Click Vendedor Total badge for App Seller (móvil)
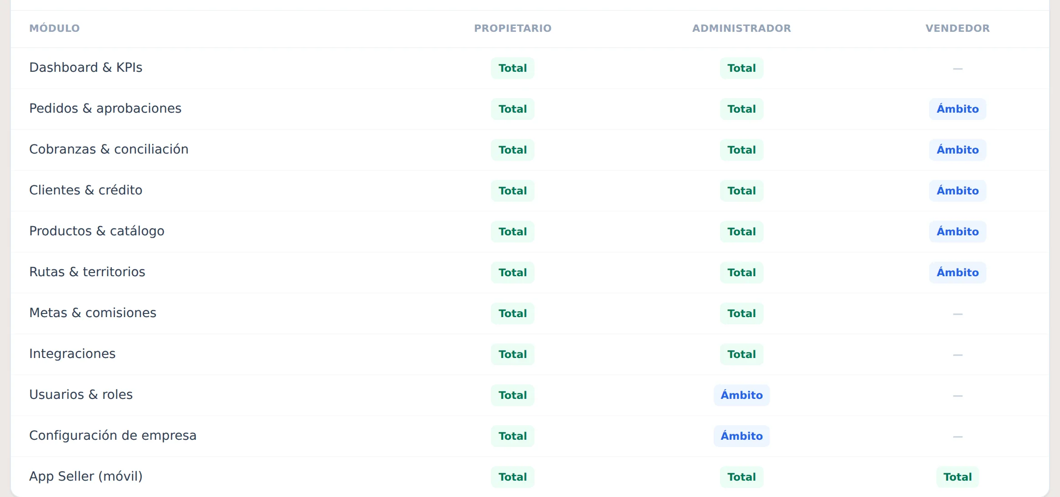The height and width of the screenshot is (497, 1060). (958, 477)
